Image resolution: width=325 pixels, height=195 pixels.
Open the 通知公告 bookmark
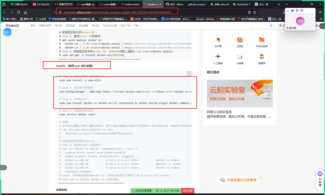[26, 19]
